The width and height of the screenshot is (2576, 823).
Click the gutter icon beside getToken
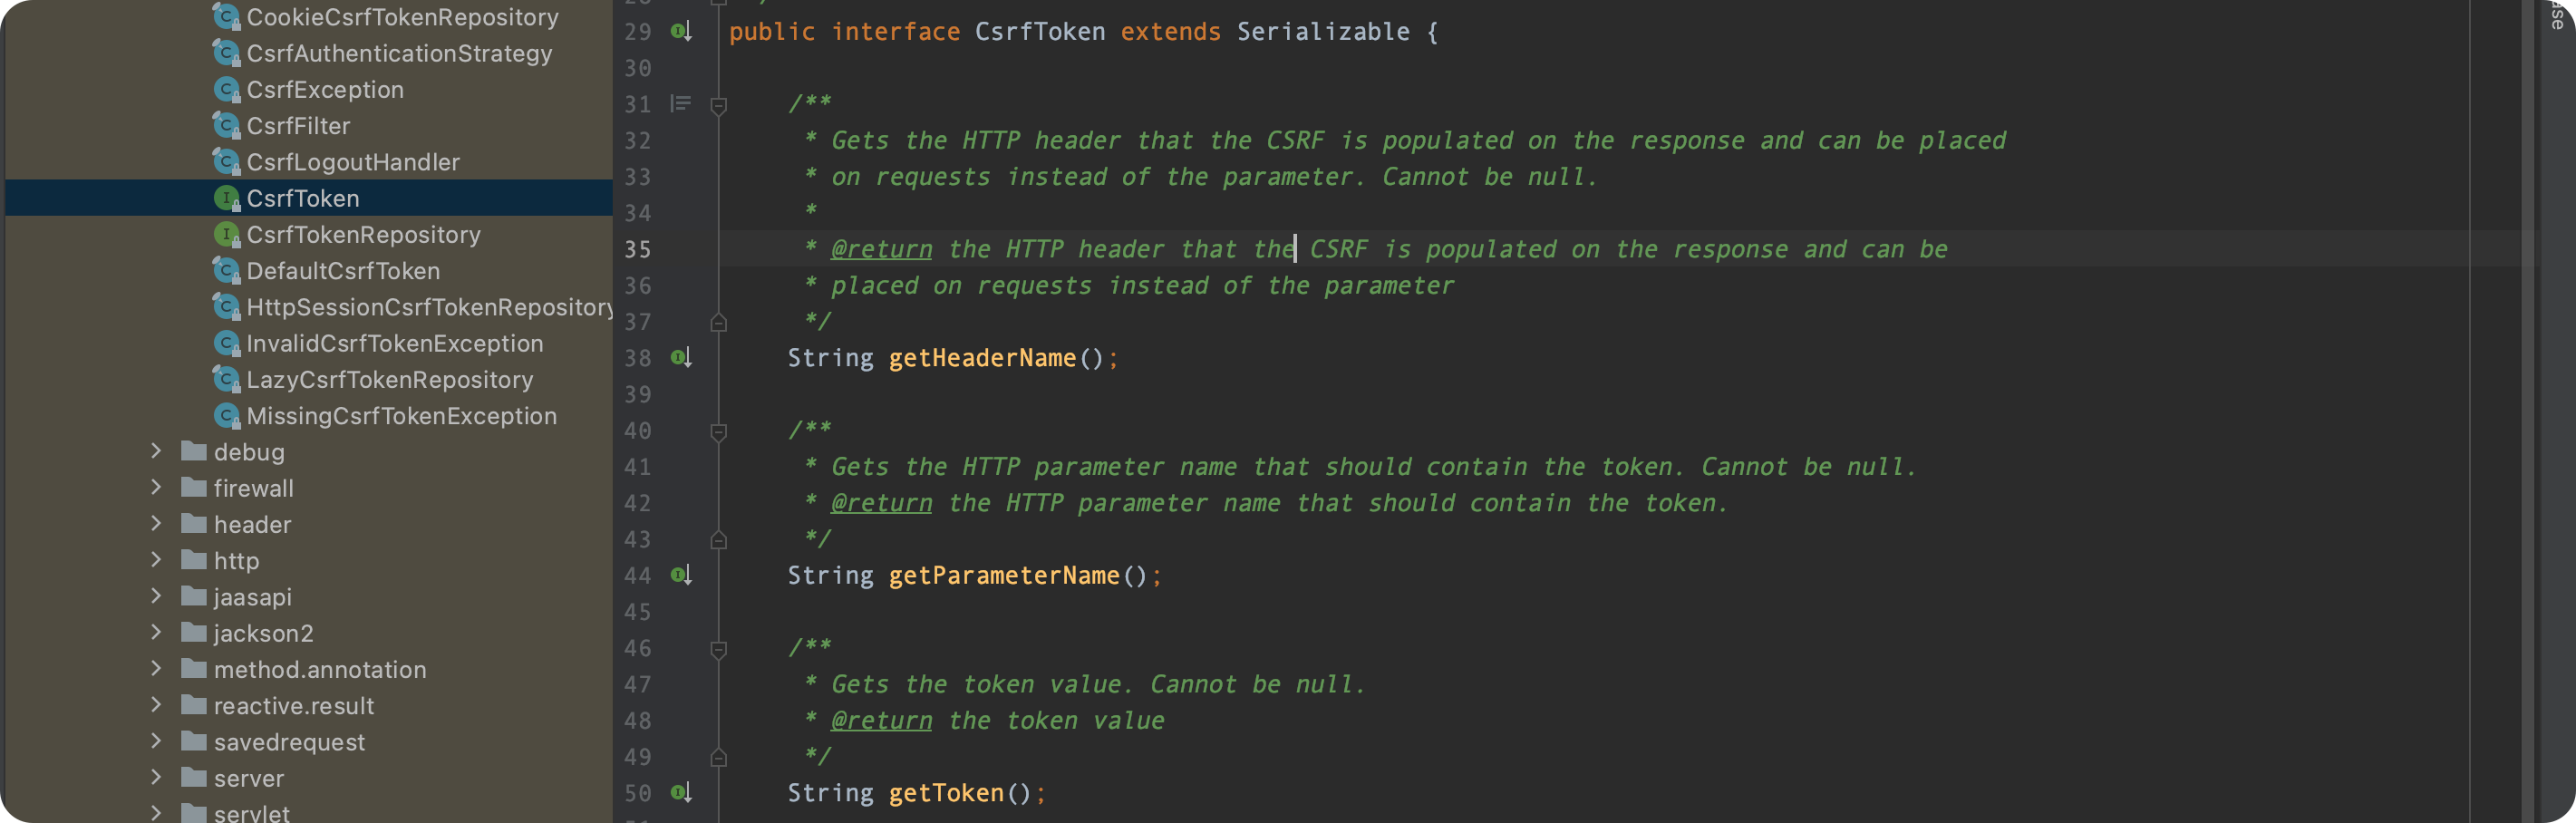point(681,793)
